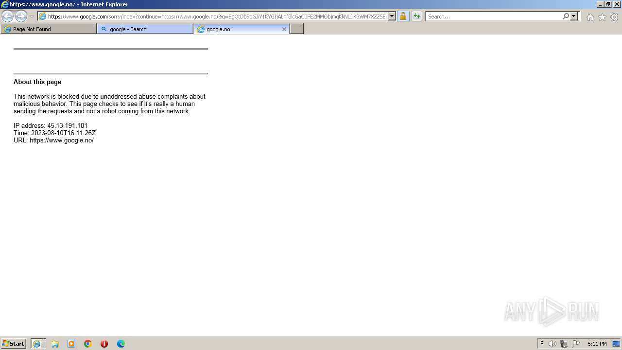Launch Google Chrome from taskbar
This screenshot has height=350, width=622.
(x=88, y=344)
